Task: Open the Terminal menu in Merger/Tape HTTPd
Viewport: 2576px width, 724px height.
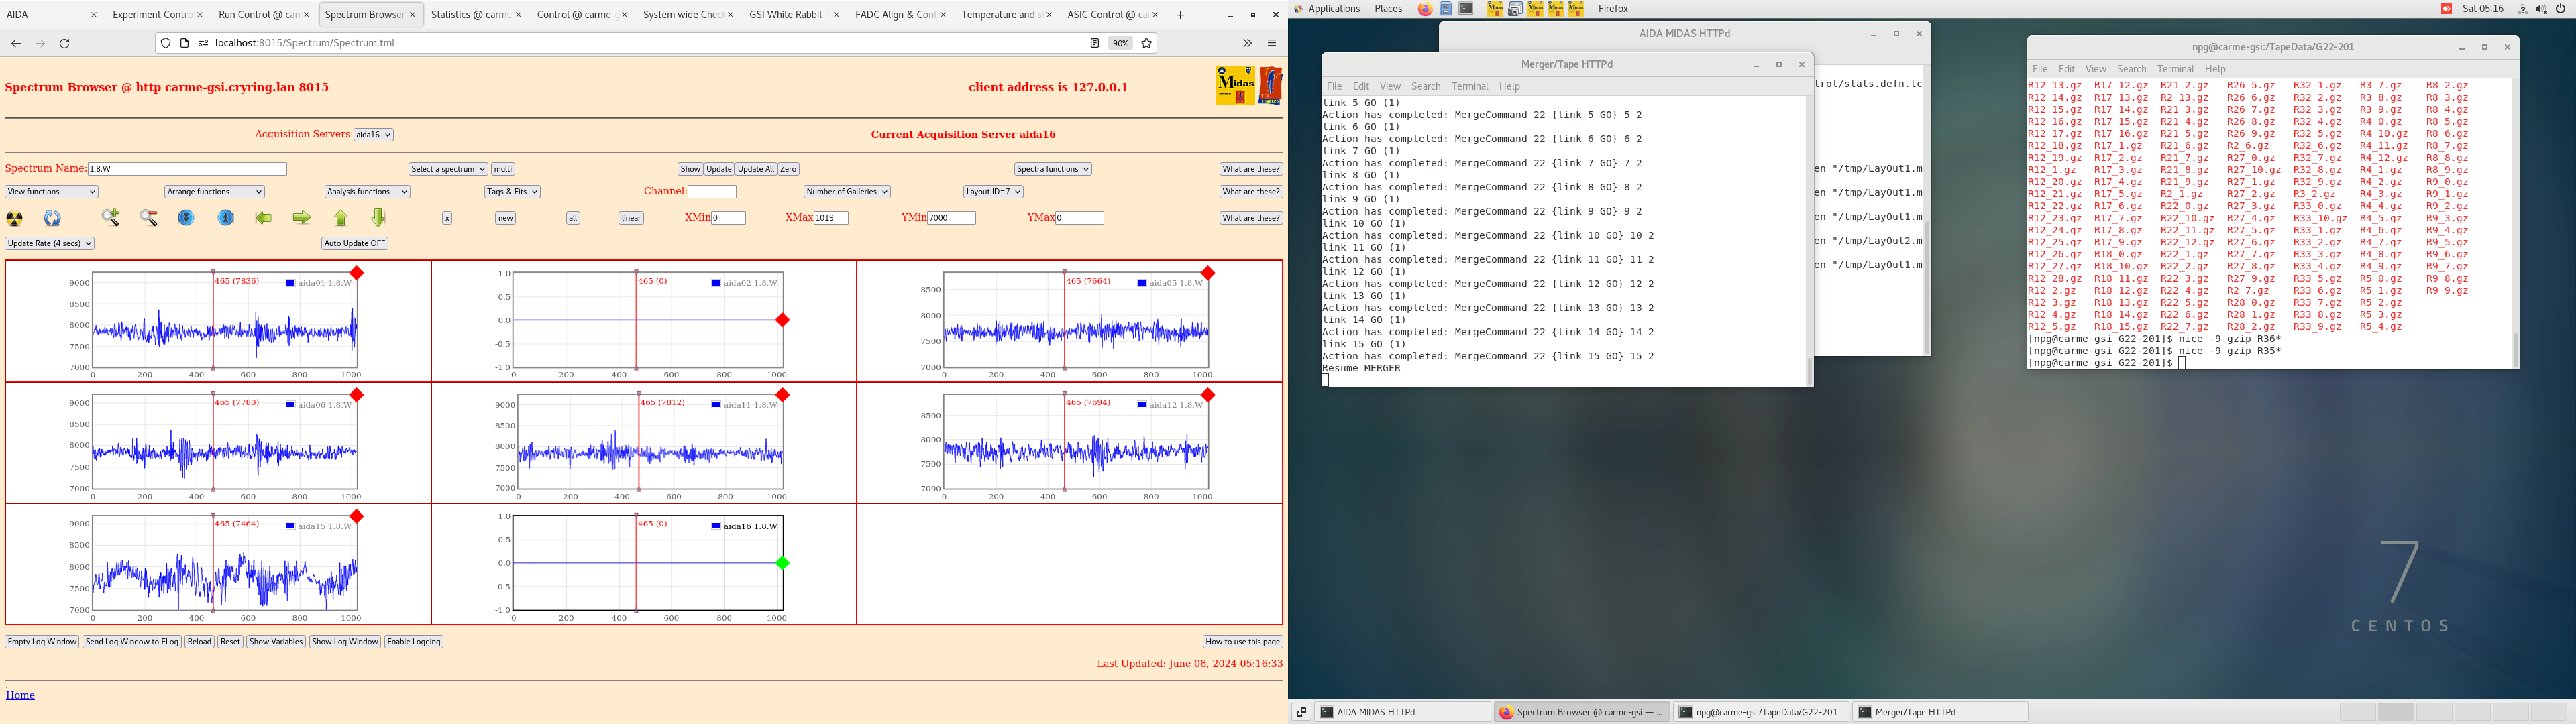Action: [1469, 87]
